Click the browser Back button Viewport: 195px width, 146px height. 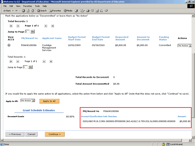click(x=7, y=11)
